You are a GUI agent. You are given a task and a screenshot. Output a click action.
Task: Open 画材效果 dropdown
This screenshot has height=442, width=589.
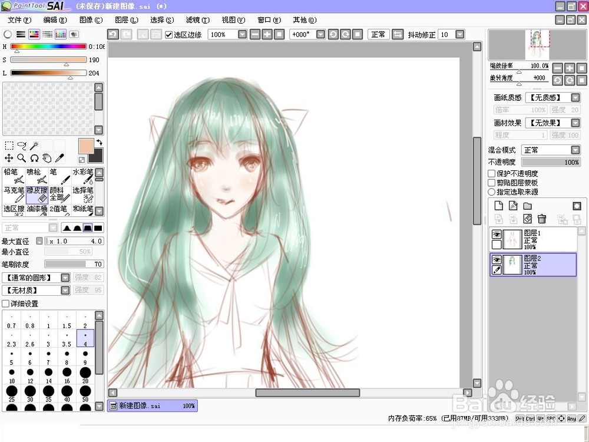pyautogui.click(x=575, y=123)
